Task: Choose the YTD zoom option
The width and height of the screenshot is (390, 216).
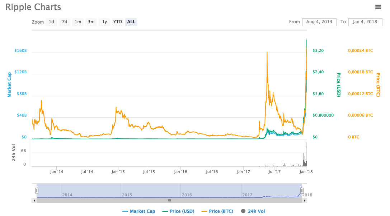Action: (118, 22)
